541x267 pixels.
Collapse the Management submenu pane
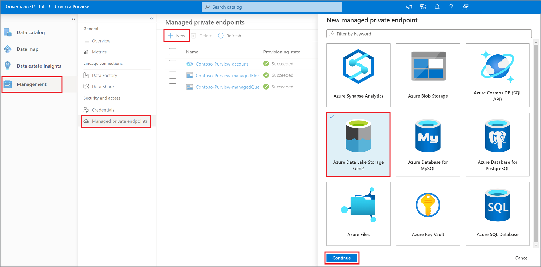[x=152, y=18]
